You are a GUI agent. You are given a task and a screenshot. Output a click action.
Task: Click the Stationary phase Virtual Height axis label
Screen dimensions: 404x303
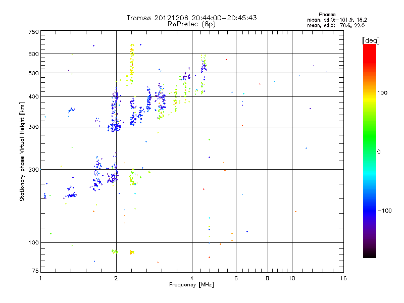22,151
